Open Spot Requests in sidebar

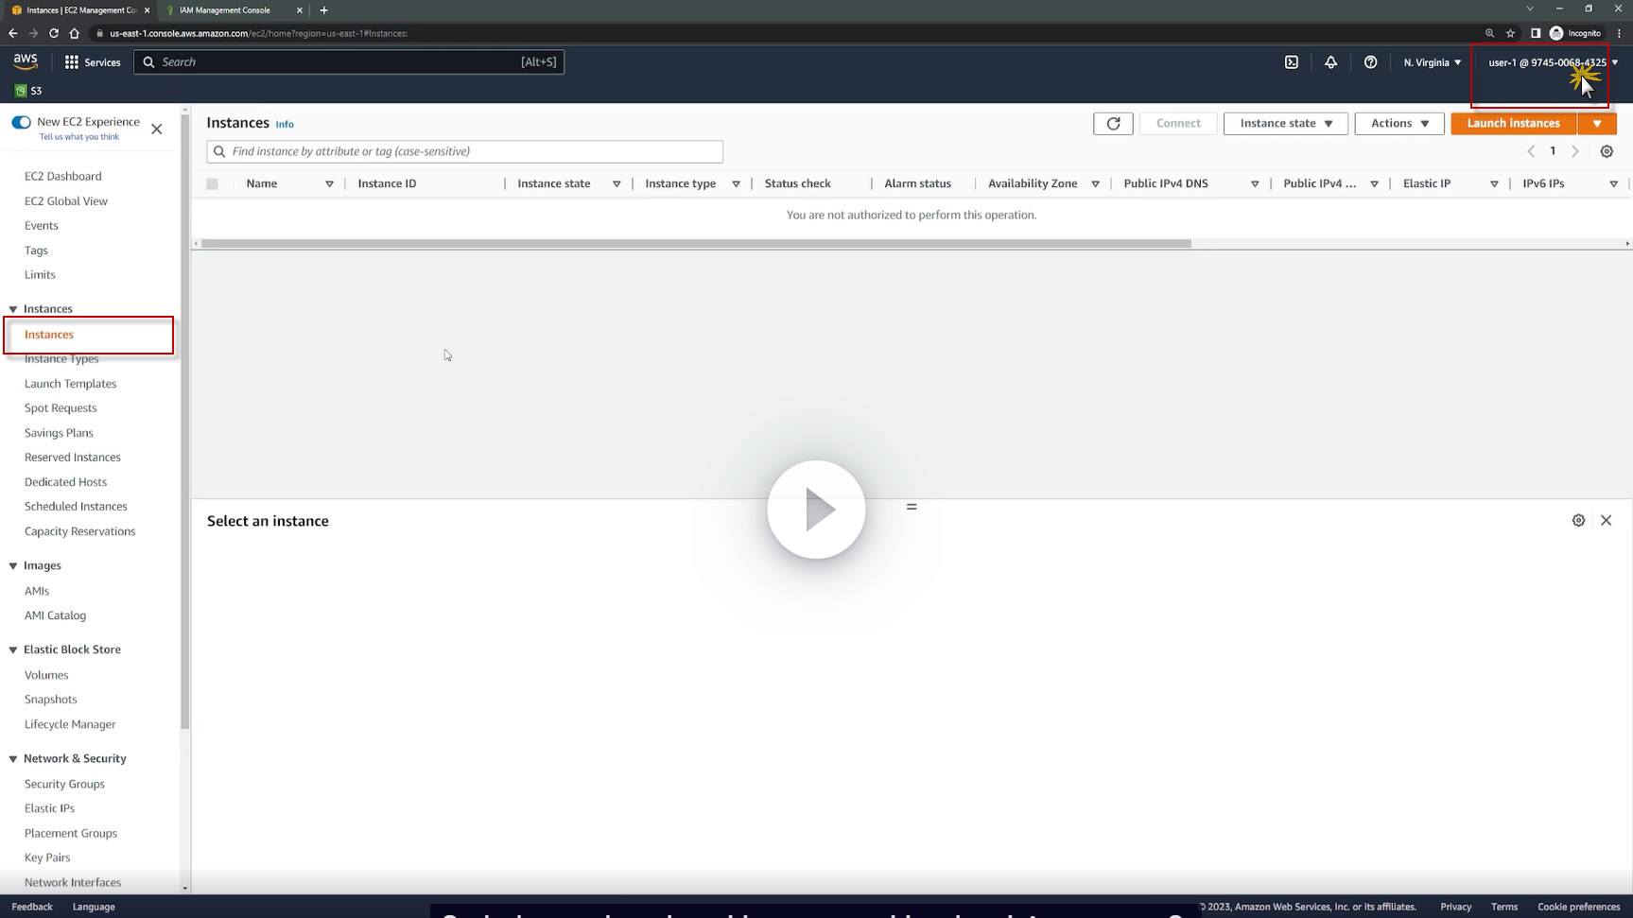[61, 408]
